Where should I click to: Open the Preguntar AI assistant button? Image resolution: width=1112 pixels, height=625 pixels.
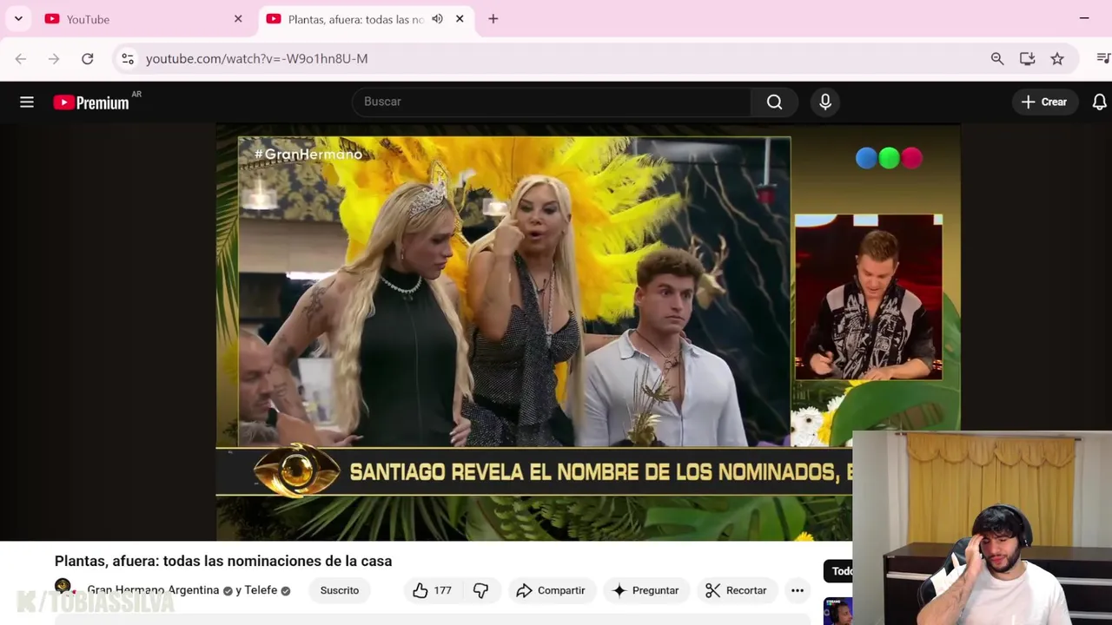tap(645, 590)
